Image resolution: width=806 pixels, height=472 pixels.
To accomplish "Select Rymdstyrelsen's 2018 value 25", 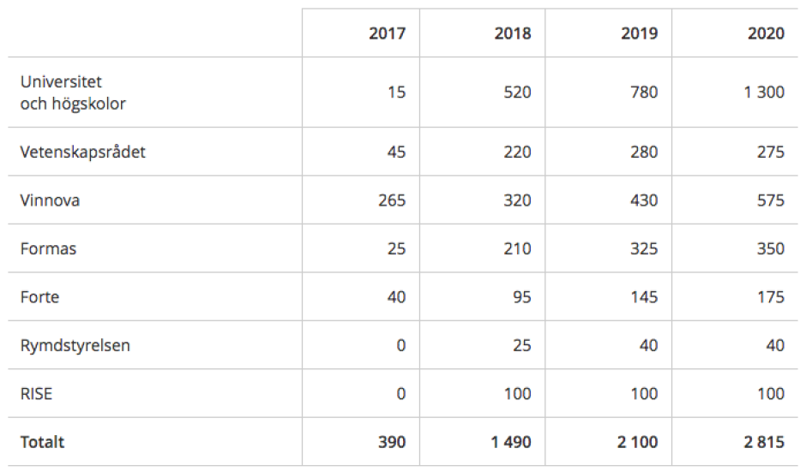I will pos(521,346).
